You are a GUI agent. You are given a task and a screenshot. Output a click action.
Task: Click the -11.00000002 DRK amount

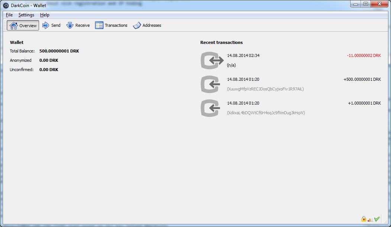coord(364,55)
